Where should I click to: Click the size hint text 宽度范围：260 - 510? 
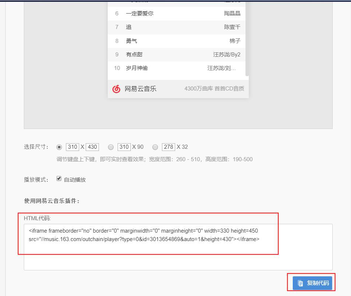(175, 159)
